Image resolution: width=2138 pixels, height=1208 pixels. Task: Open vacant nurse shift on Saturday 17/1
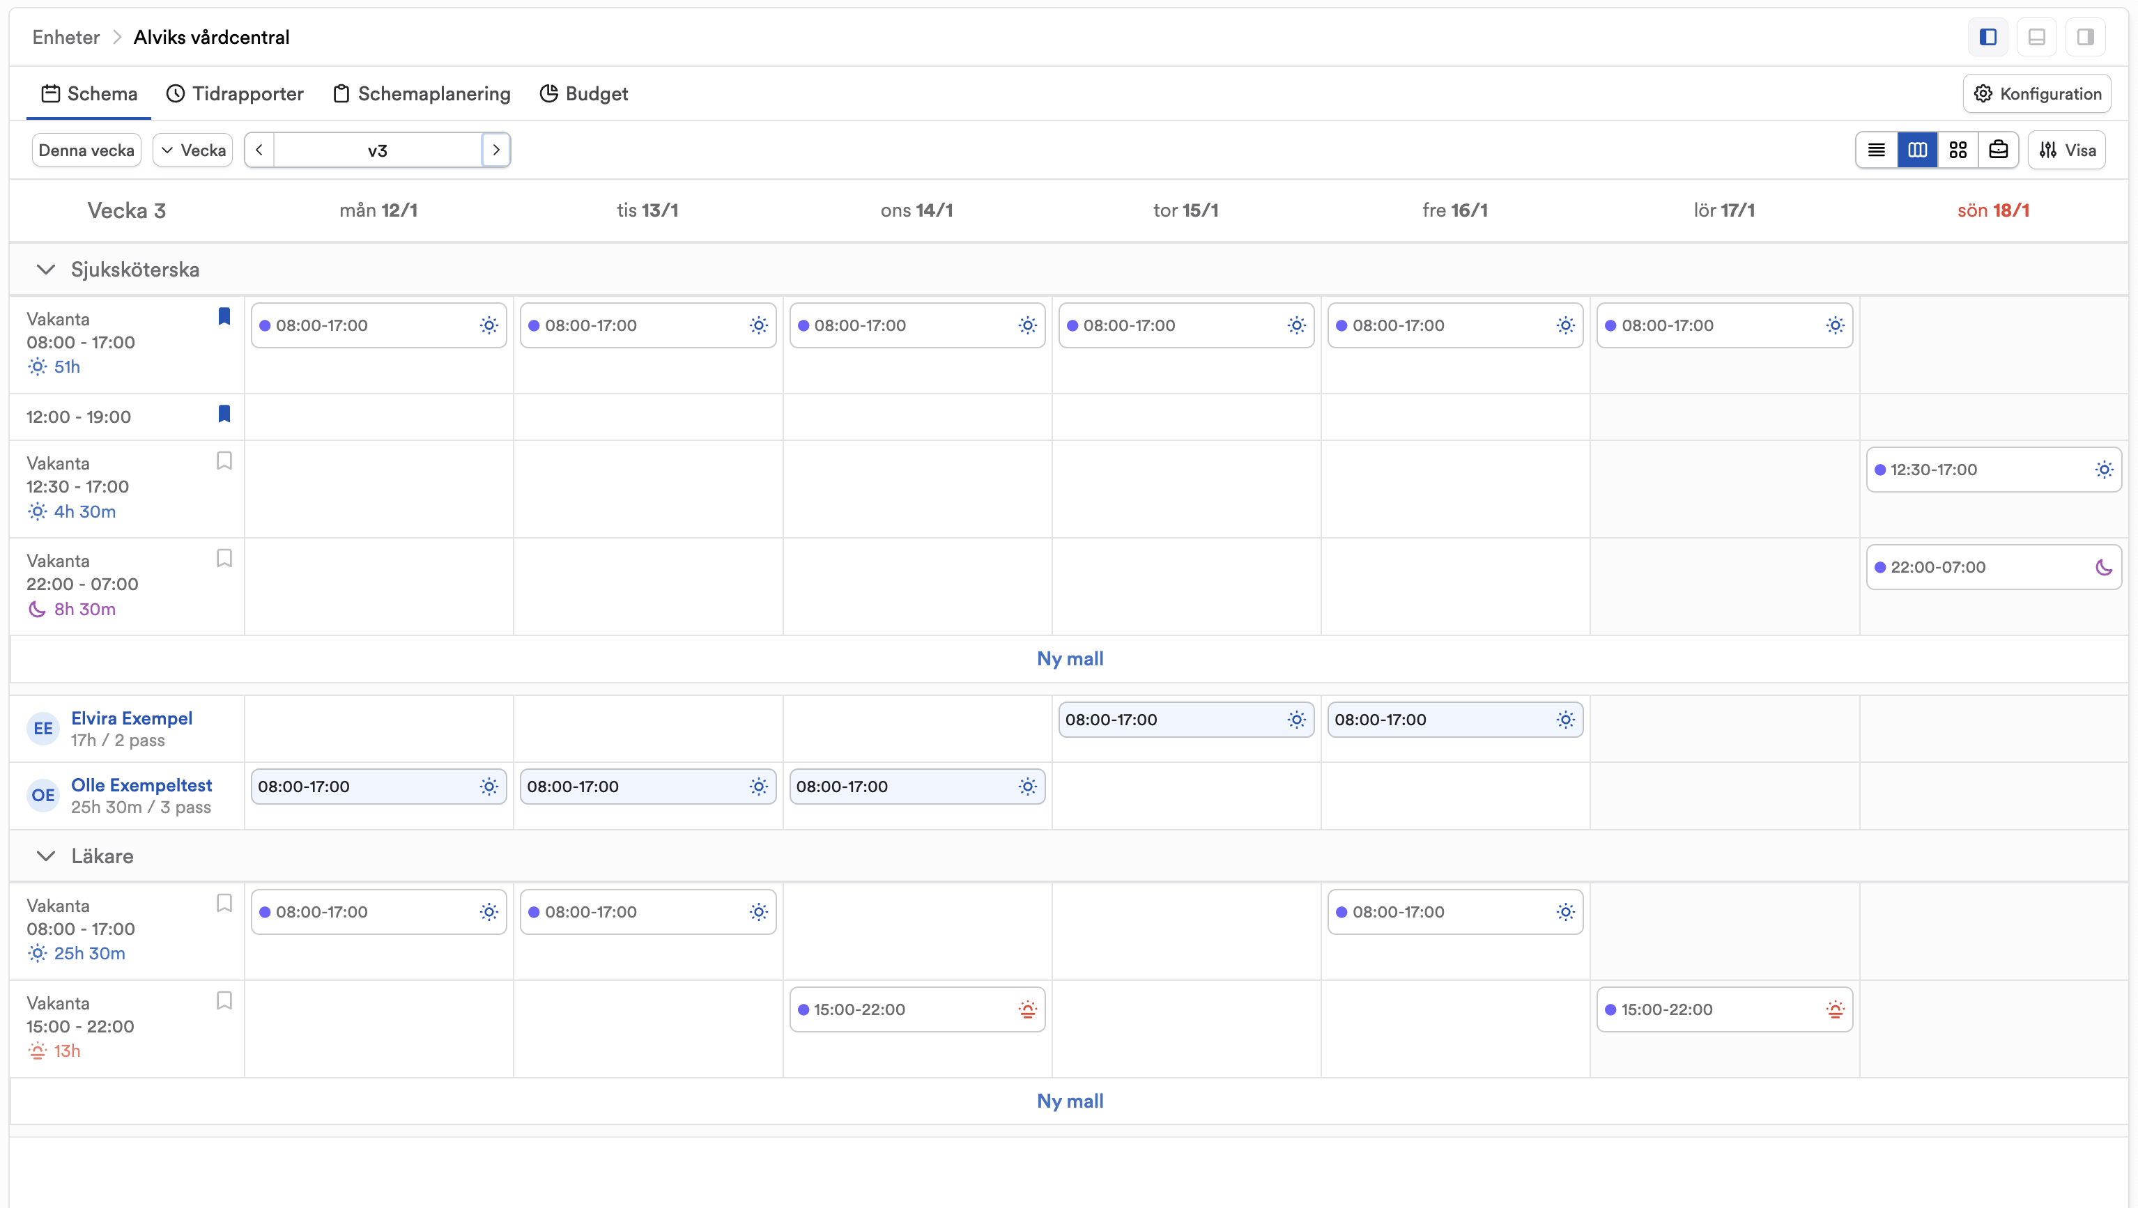pos(1725,325)
